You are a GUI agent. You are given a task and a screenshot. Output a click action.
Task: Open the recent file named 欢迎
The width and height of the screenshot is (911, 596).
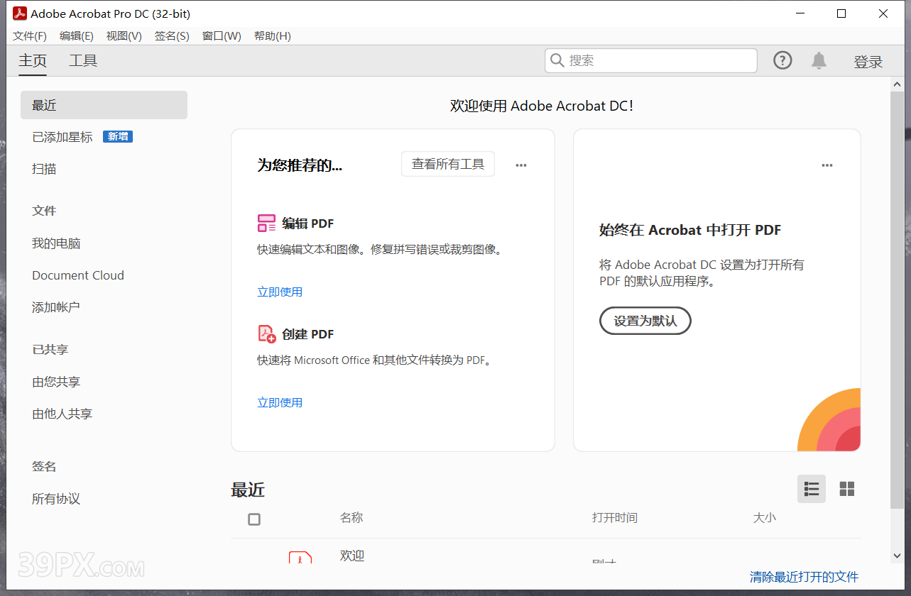coord(352,556)
